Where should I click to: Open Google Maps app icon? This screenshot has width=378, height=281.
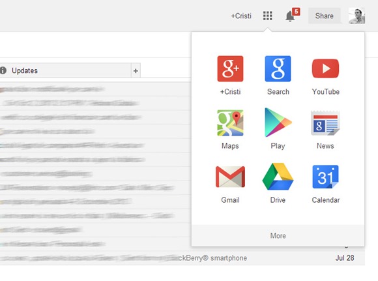(x=230, y=123)
